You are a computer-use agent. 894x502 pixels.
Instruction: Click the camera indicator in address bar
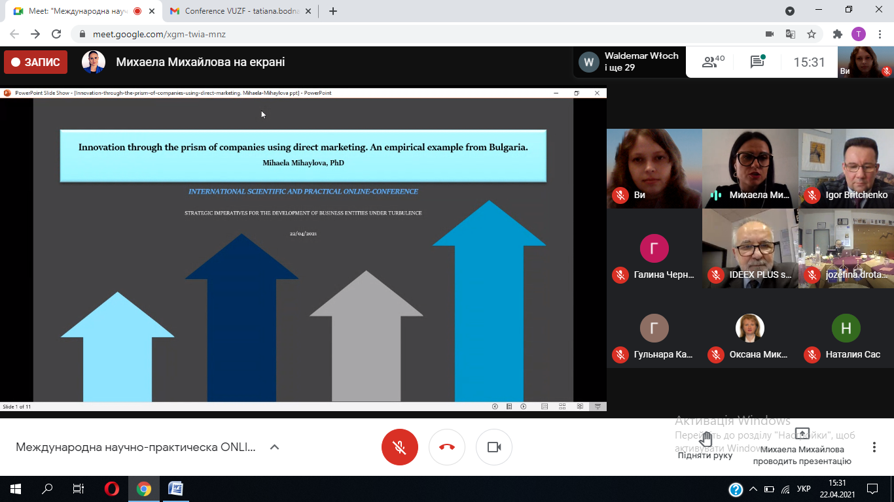click(770, 34)
